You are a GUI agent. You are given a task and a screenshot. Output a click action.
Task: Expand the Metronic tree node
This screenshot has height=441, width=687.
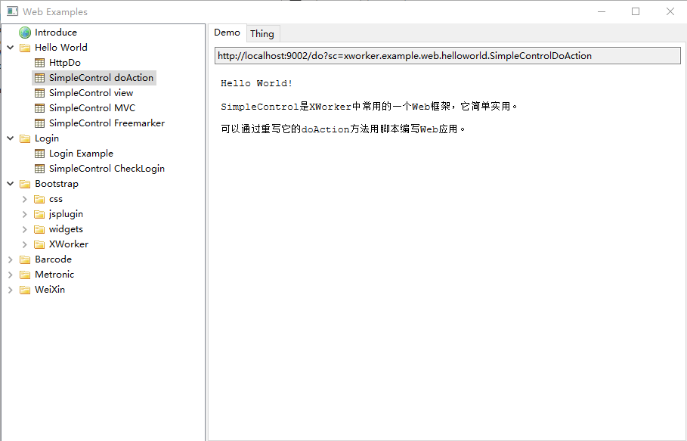(x=11, y=275)
